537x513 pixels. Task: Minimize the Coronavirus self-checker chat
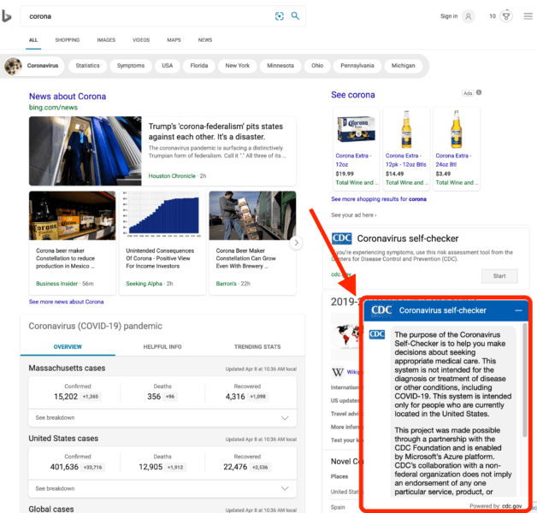518,310
